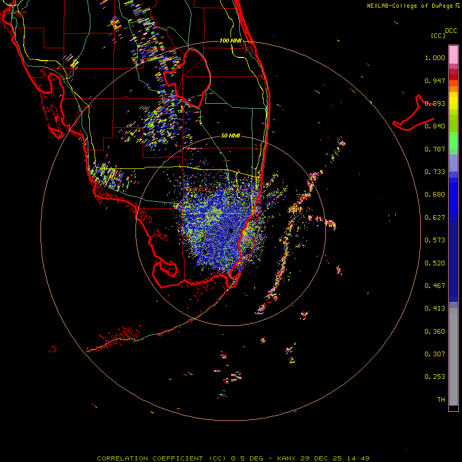The image size is (462, 462).
Task: Click the red segment of the color bar
Action: tap(453, 77)
